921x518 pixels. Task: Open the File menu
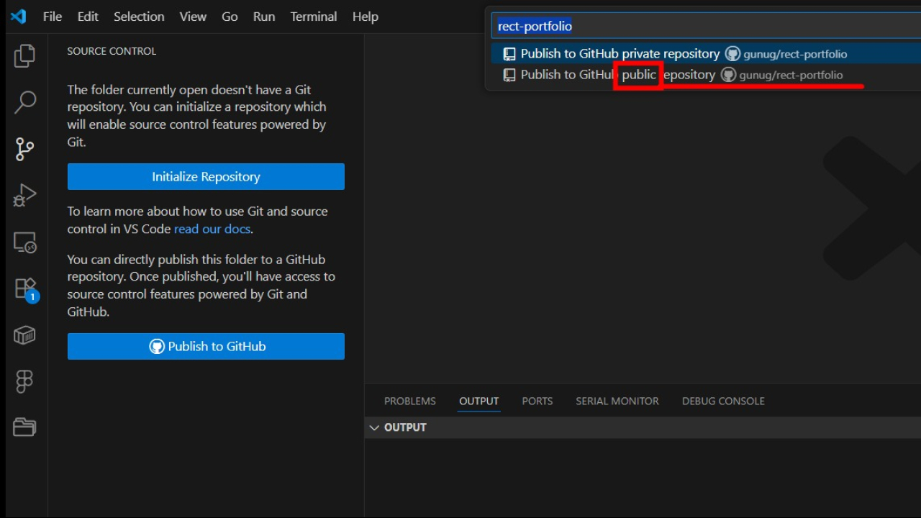(x=53, y=17)
